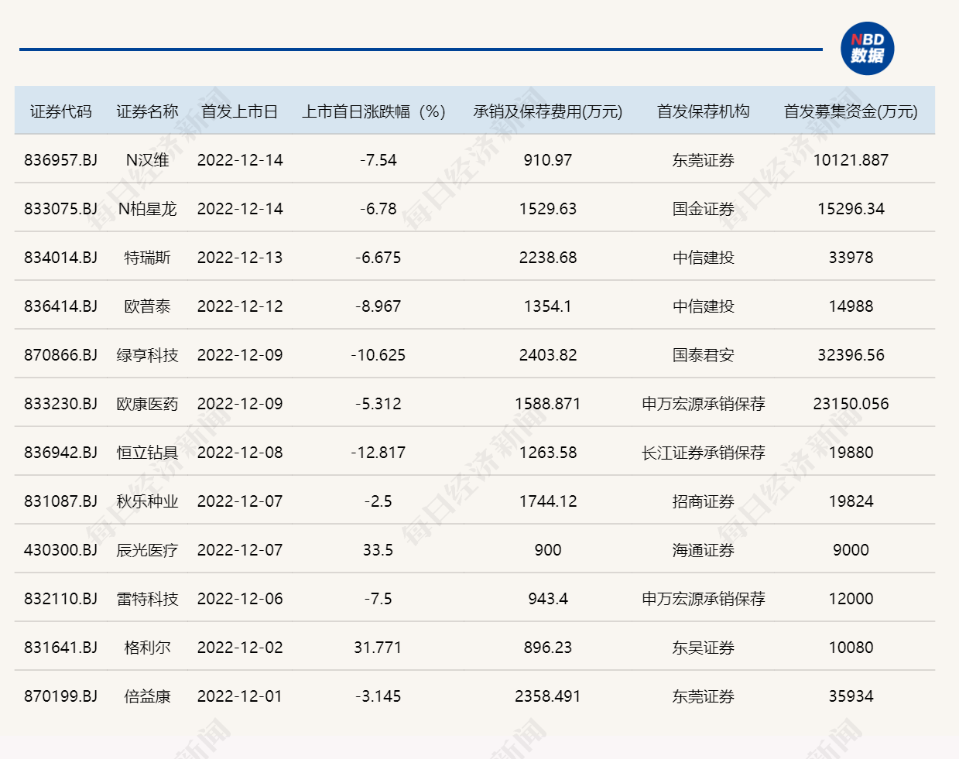
Task: Click the NBD 数据 logo badge
Action: coord(868,48)
